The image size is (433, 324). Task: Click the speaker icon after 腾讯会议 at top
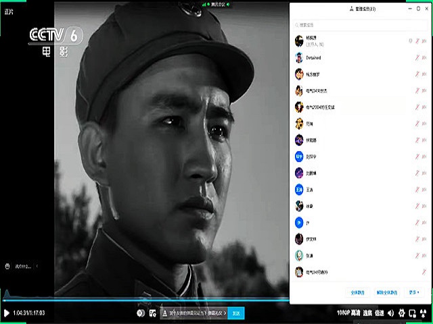[228, 5]
